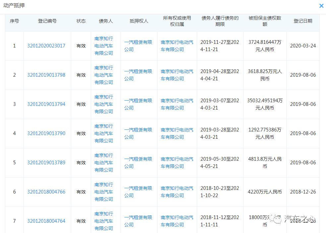The height and width of the screenshot is (233, 326).
Task: Click period 2019-05-30至2024-05-21
Action: (x=220, y=163)
